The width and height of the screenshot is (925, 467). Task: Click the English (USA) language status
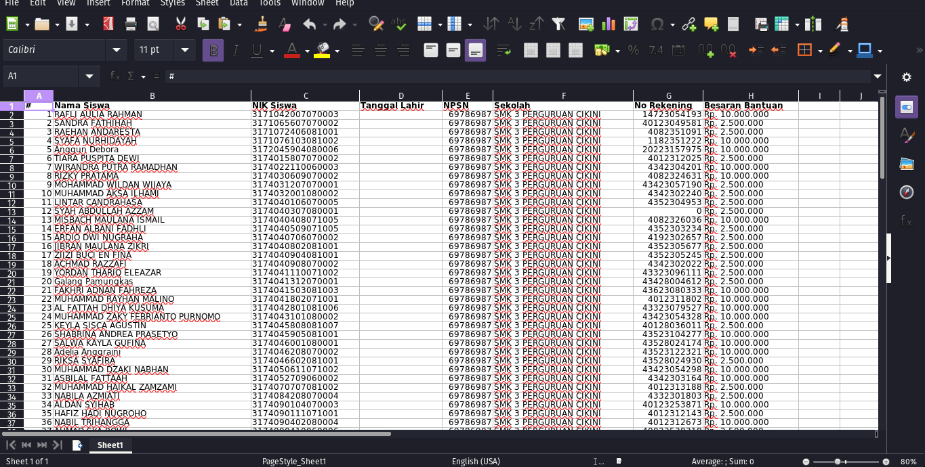pos(476,462)
